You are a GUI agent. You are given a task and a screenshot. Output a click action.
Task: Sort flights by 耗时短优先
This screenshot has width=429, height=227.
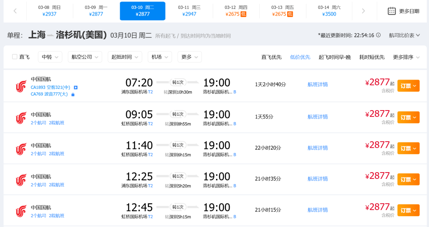click(x=372, y=57)
